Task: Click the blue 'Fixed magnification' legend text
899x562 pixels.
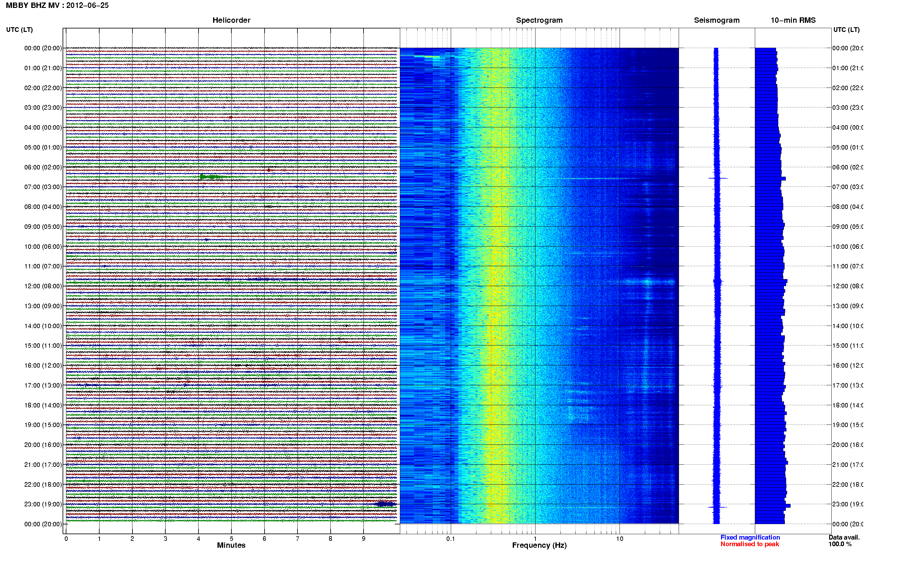Action: [x=750, y=537]
